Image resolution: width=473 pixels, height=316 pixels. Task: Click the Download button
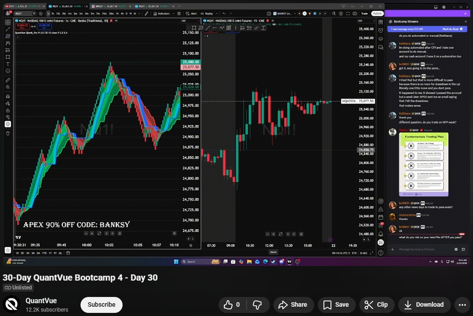pyautogui.click(x=424, y=305)
